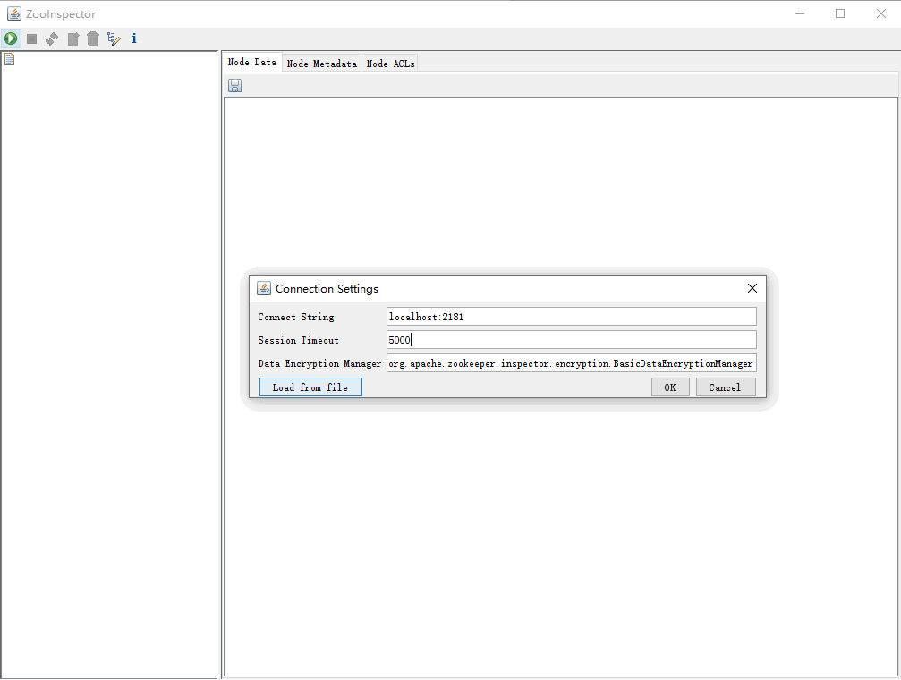The height and width of the screenshot is (680, 901).
Task: Click the Load from file button
Action: coord(310,387)
